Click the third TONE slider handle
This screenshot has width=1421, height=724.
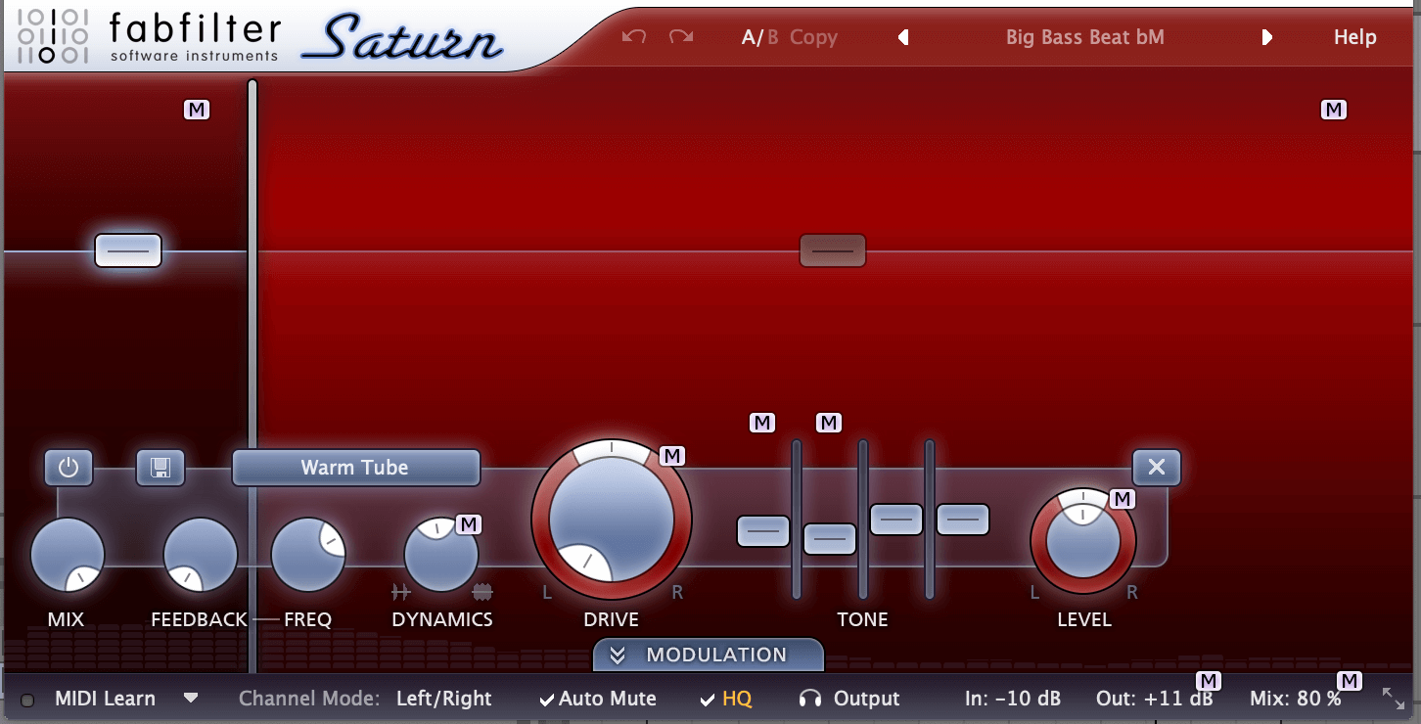click(x=896, y=519)
